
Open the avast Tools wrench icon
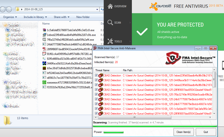coord(110,41)
